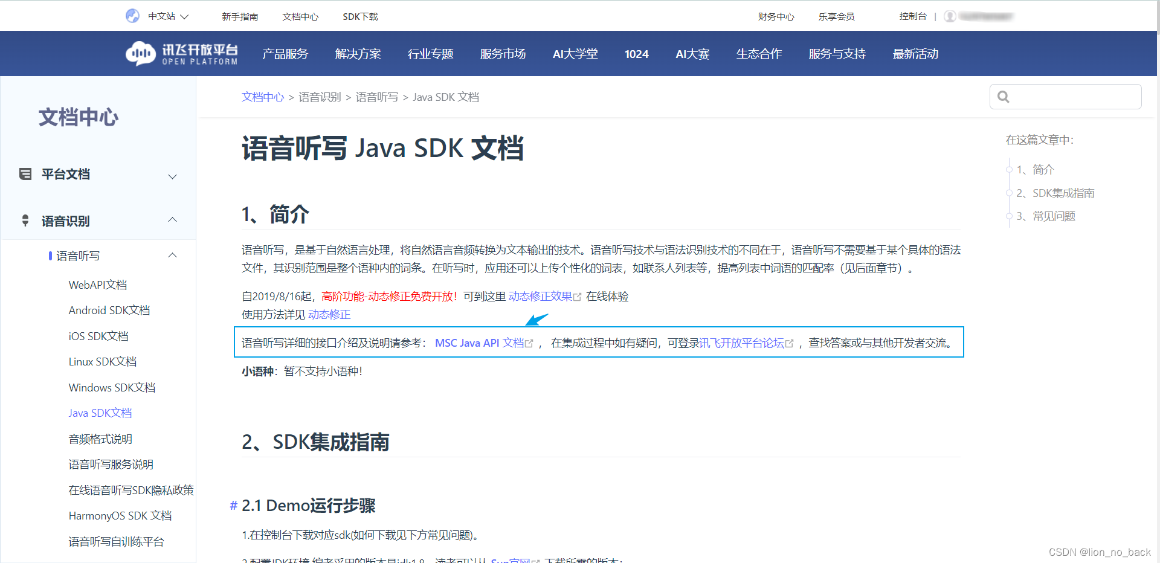Open Linux SDK文档 in sidebar

[x=103, y=361]
